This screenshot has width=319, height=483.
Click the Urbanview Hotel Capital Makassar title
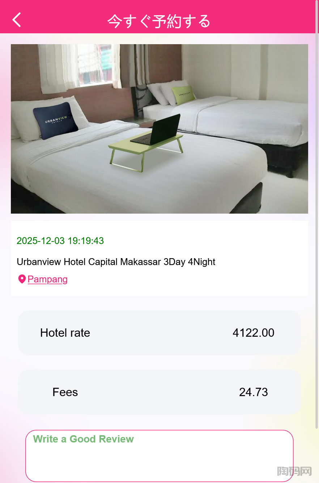[x=116, y=262]
